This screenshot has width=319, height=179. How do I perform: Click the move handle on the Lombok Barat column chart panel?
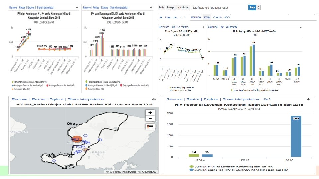(x=151, y=8)
